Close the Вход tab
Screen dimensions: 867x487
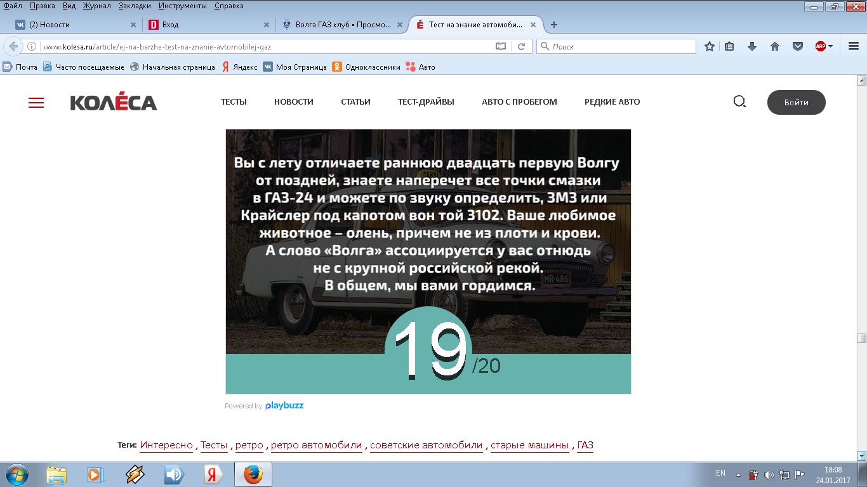coord(267,25)
